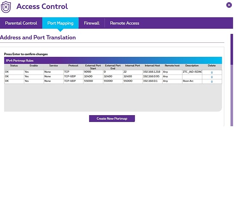Edit the Roon Arc description cell
Screen dimensions: 238x214
(x=192, y=81)
